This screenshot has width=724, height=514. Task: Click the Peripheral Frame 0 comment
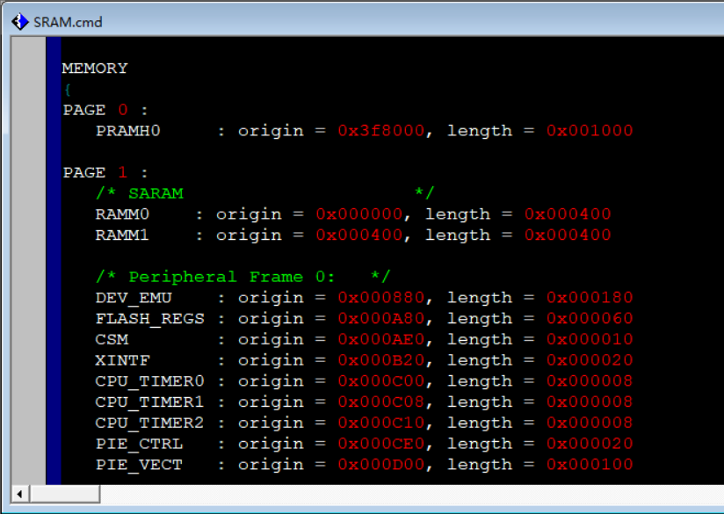[243, 277]
